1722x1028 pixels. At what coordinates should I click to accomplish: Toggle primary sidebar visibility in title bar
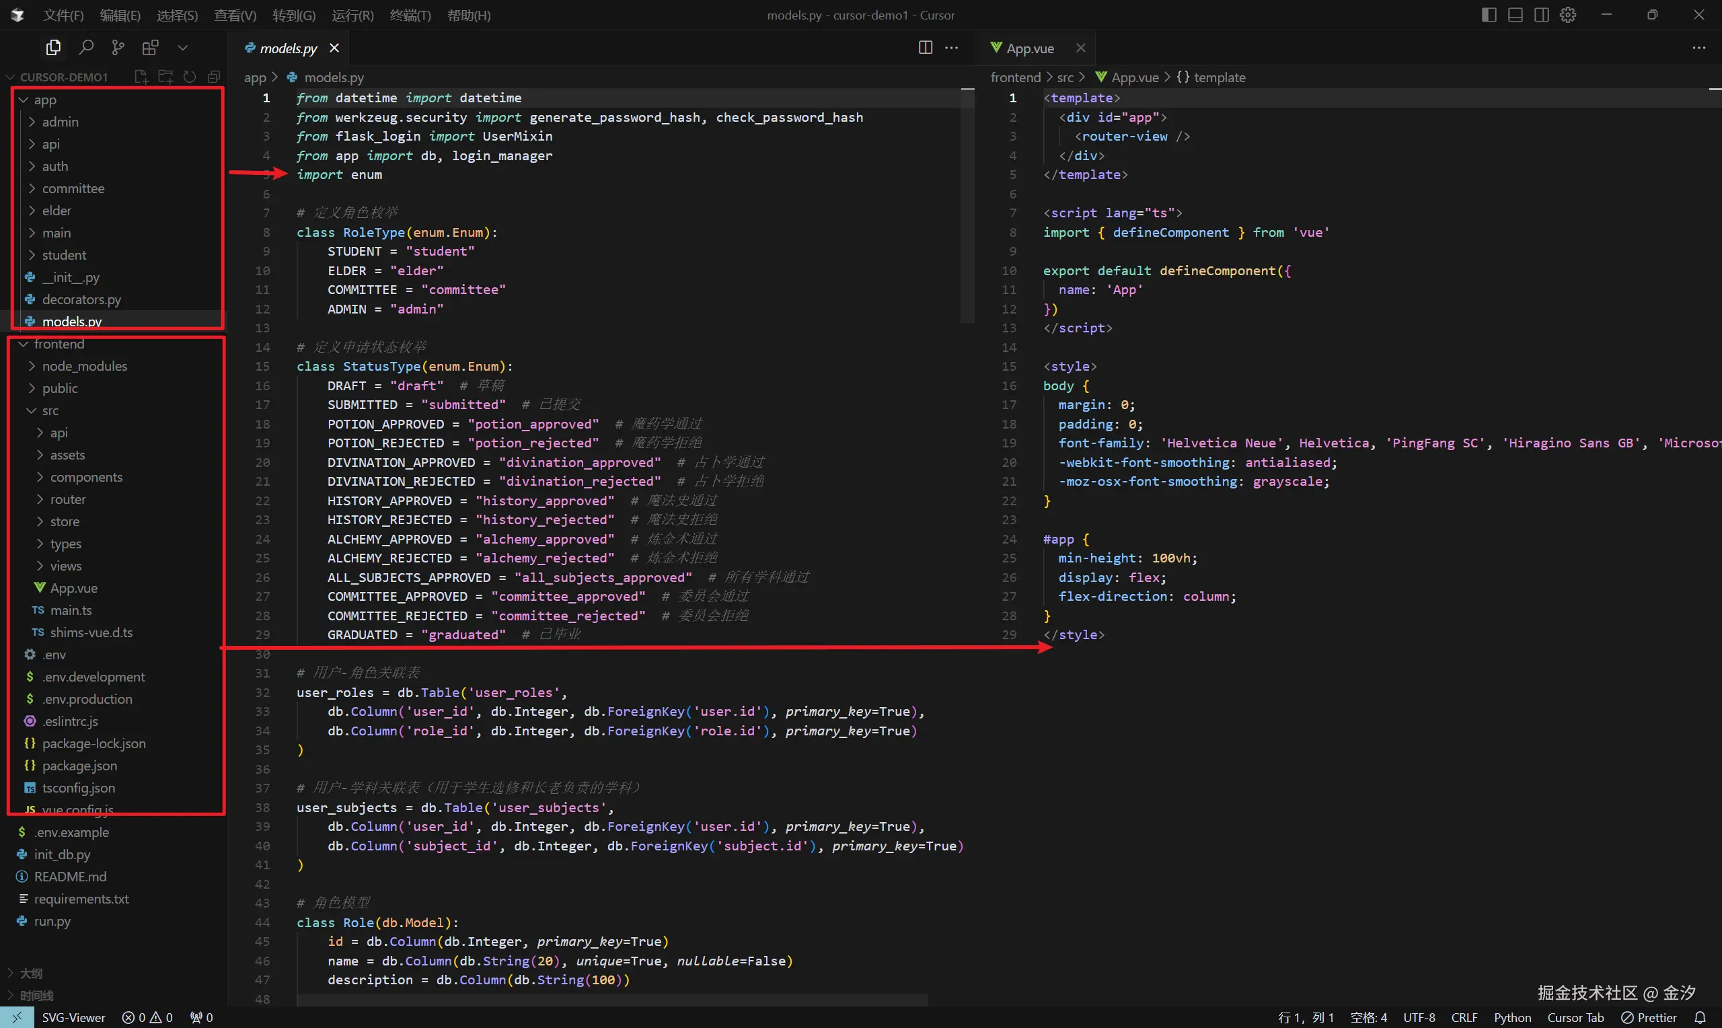pos(1489,15)
